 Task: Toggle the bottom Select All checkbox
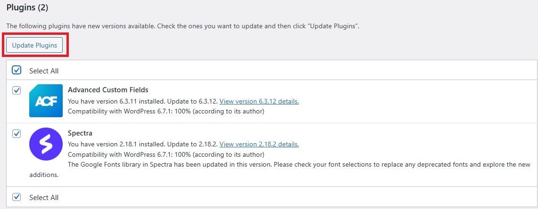[x=17, y=197]
